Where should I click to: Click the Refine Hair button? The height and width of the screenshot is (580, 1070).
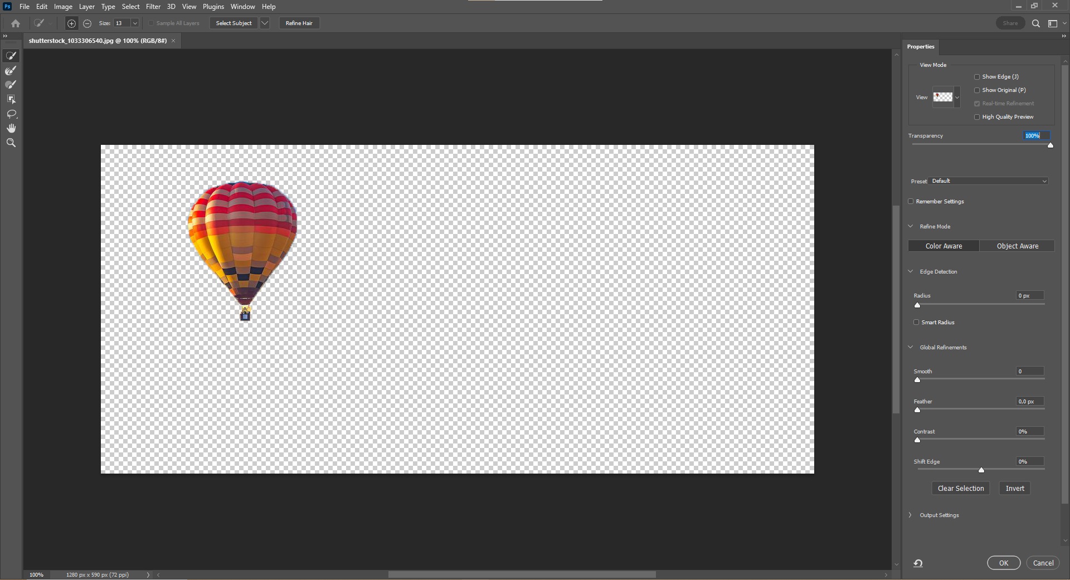pos(299,23)
